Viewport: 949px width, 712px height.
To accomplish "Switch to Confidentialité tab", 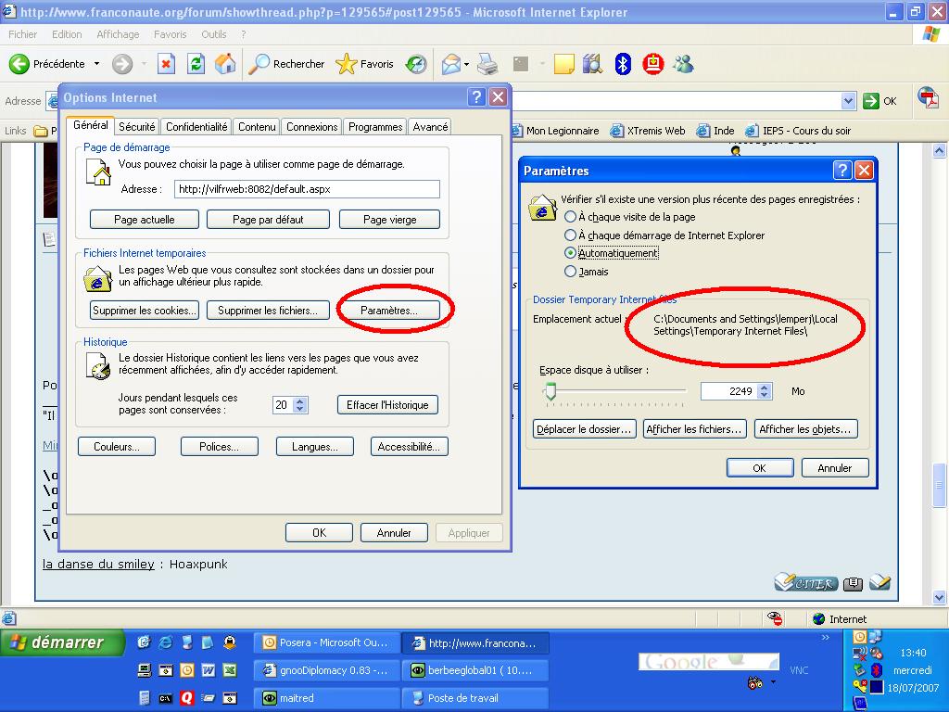I will [x=196, y=126].
